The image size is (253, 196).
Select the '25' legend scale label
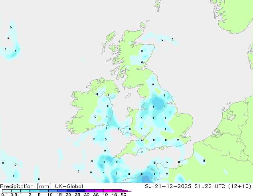point(77,194)
